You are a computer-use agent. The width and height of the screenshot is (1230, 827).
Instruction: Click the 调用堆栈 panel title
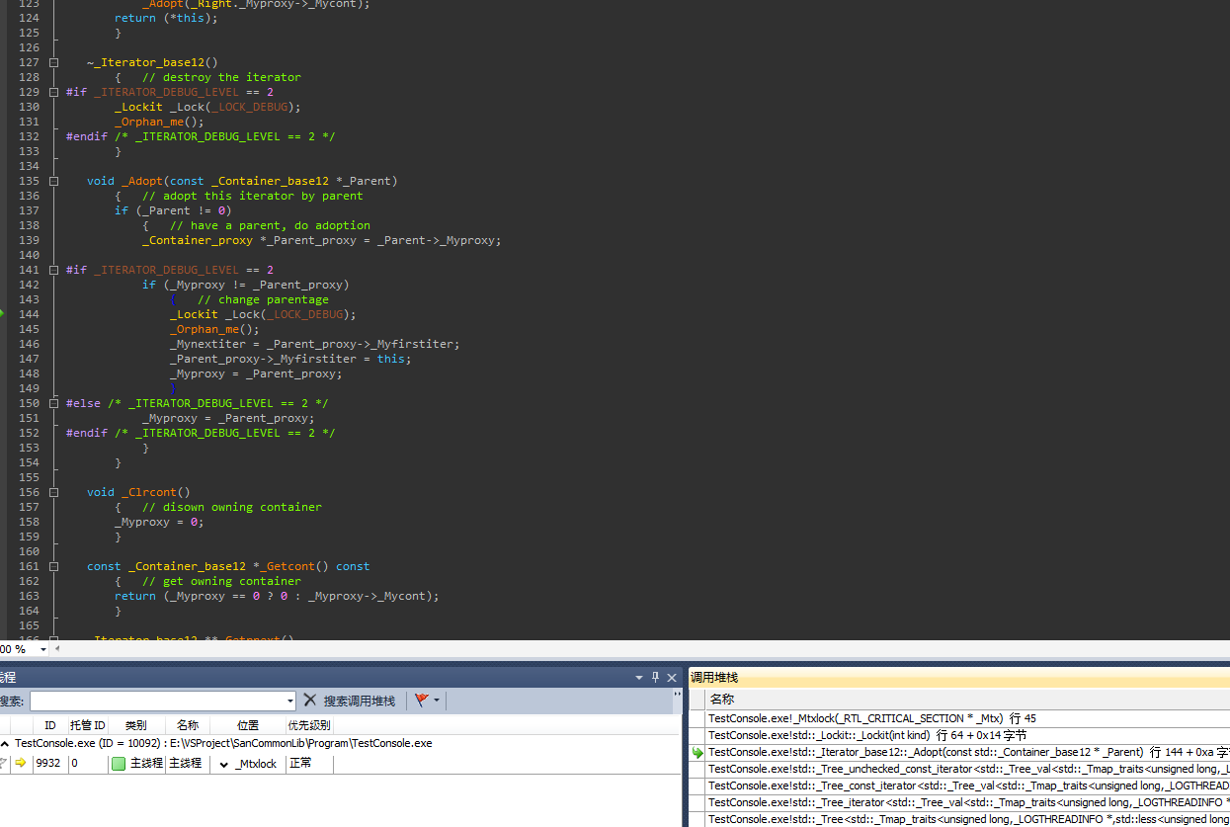point(714,678)
